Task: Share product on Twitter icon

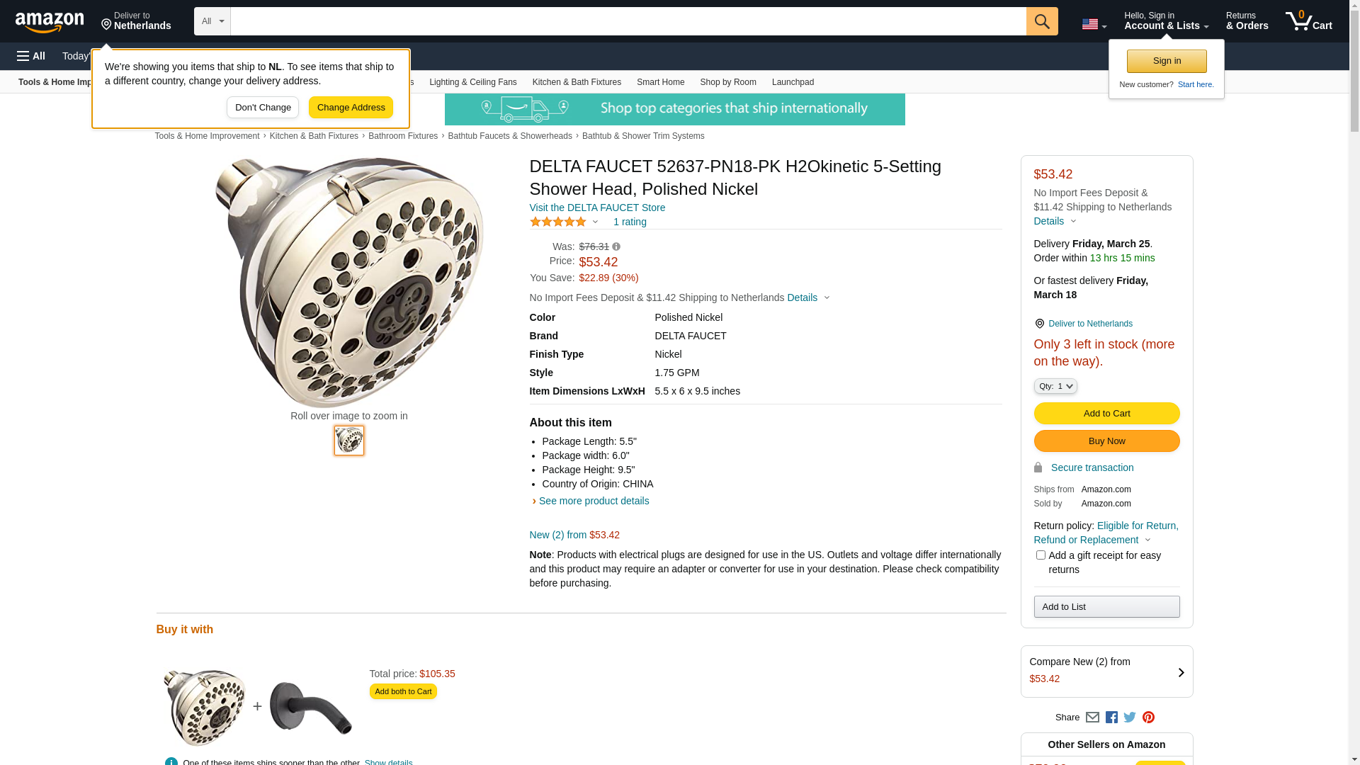Action: pyautogui.click(x=1130, y=718)
